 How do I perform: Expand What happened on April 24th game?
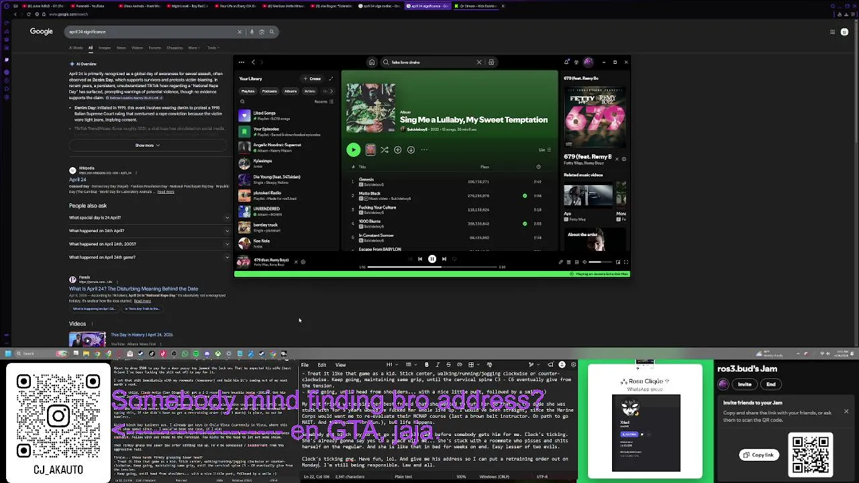[149, 258]
